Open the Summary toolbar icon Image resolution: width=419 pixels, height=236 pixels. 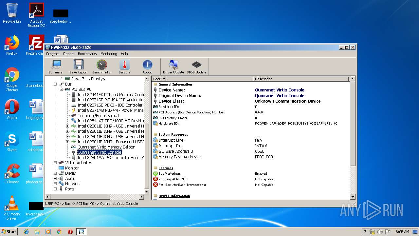(56, 67)
